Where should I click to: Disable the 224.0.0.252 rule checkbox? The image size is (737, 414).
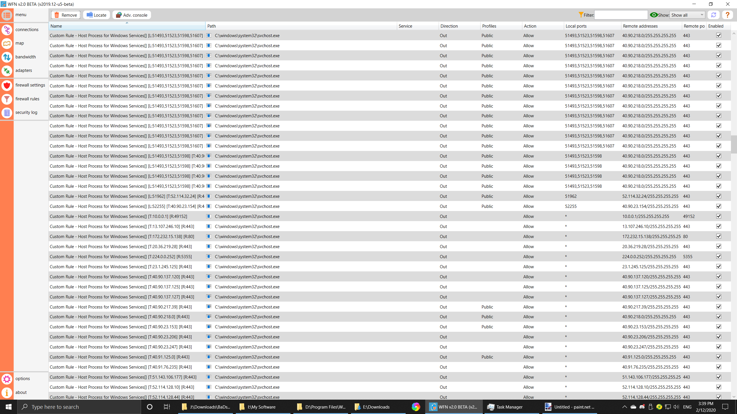click(719, 256)
